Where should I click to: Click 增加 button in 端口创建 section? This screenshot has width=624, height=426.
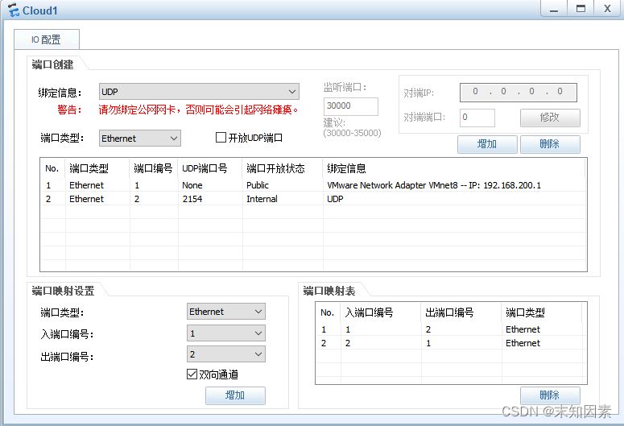click(487, 143)
